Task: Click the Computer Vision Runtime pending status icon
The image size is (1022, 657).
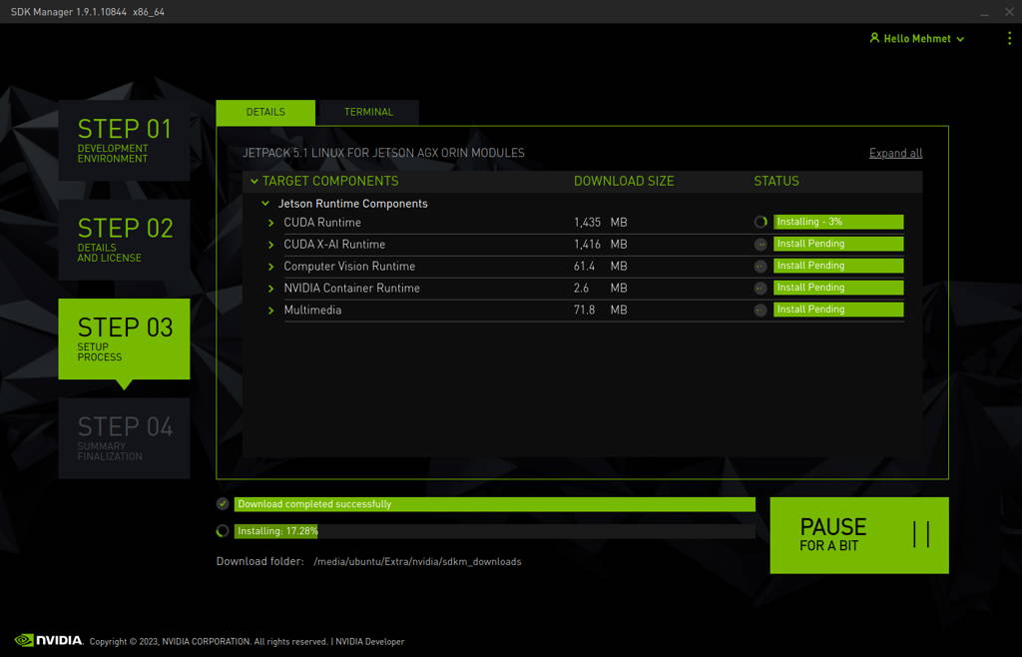Action: click(760, 266)
